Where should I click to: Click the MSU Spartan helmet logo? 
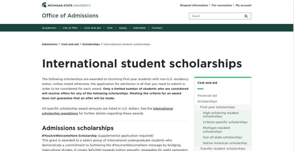tap(44, 5)
